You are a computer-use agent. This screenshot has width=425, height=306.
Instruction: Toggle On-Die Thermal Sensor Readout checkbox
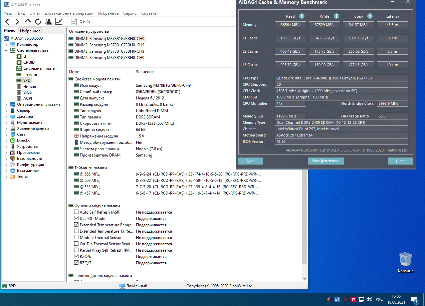click(76, 244)
